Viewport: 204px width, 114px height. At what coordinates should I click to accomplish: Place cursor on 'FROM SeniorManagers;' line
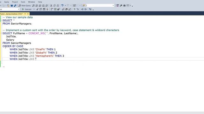pos(17,24)
